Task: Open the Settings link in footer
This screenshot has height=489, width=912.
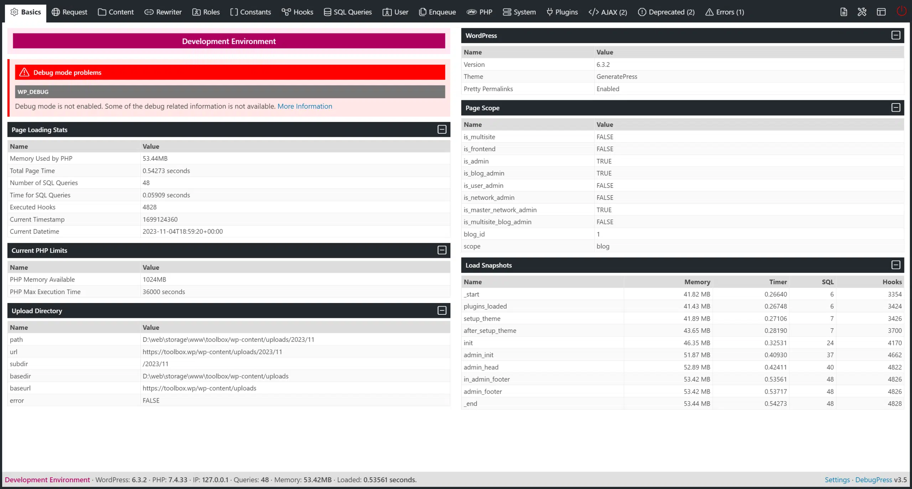Action: pos(837,480)
